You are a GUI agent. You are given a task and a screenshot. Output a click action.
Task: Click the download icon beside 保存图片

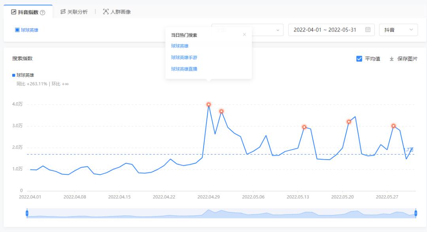click(x=391, y=58)
